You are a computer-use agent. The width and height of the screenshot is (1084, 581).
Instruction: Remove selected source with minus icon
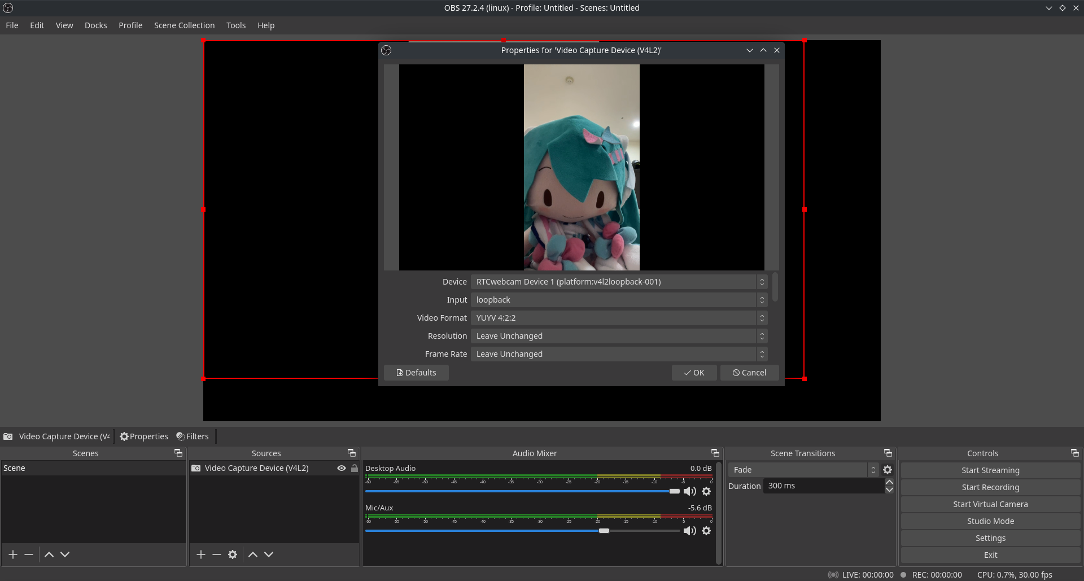(217, 554)
